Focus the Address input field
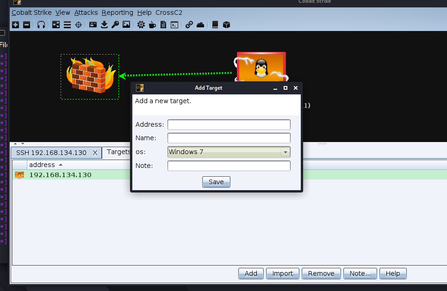The height and width of the screenshot is (291, 447). pyautogui.click(x=229, y=124)
